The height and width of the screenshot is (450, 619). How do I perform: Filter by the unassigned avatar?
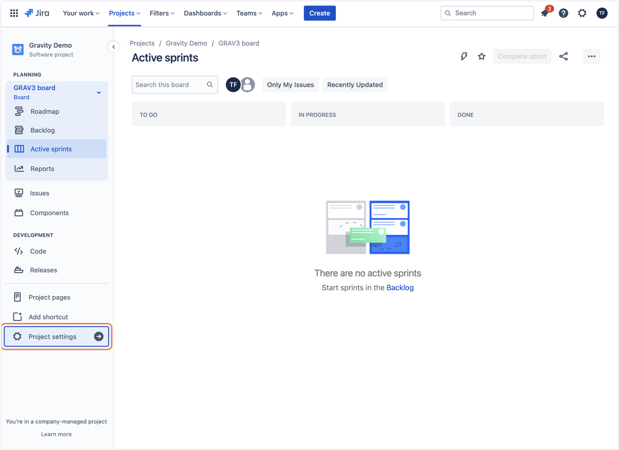248,84
